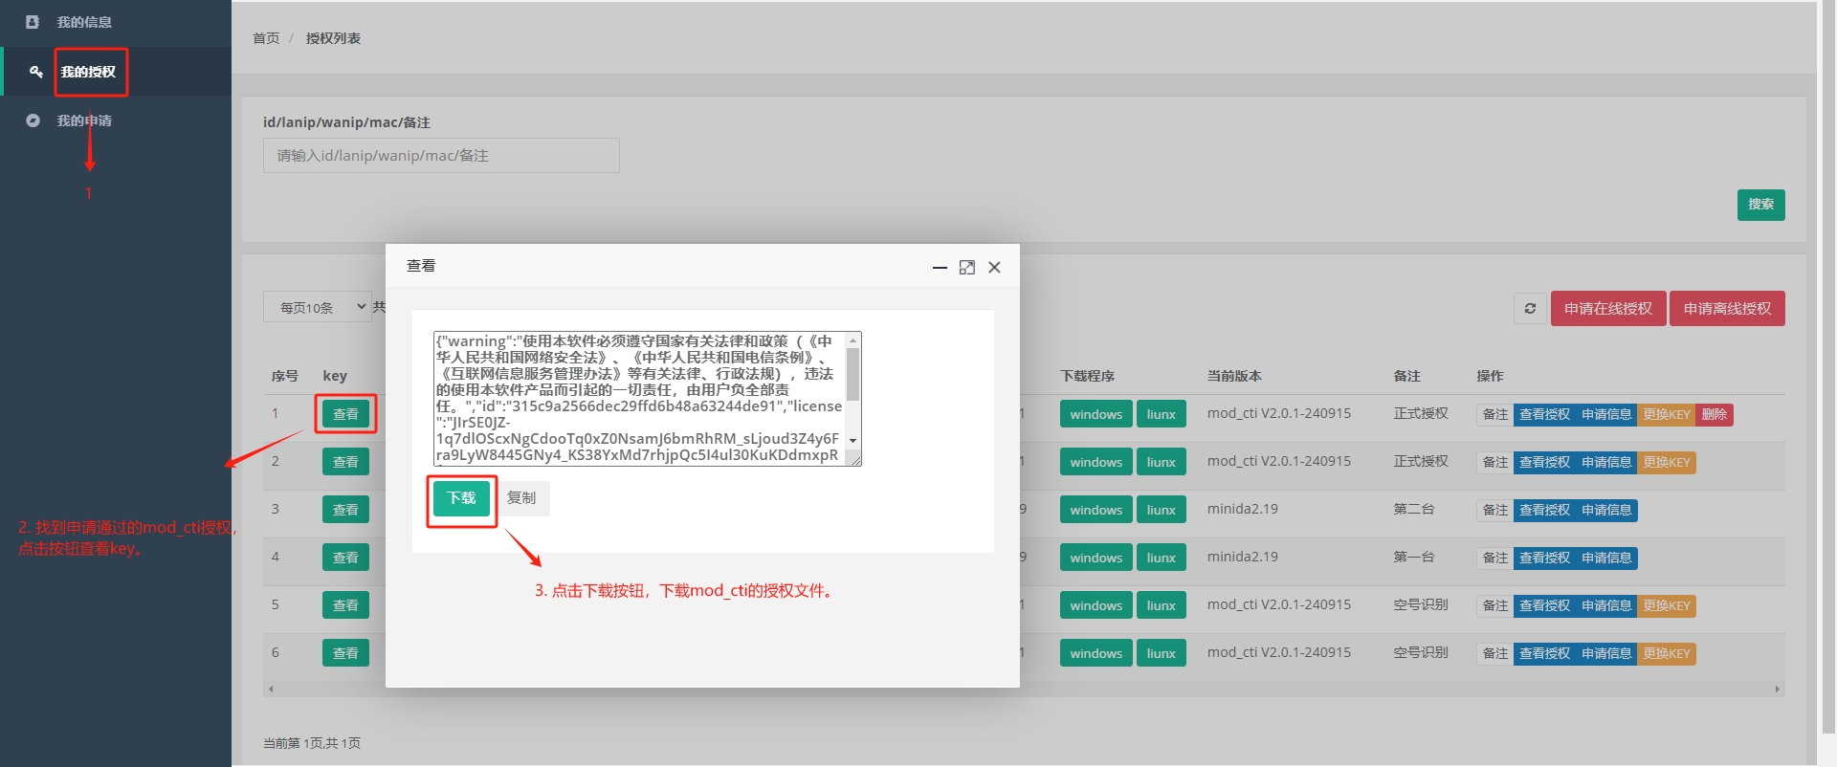This screenshot has height=767, width=1837.
Task: Click 申请信息 in row 4
Action: tap(1606, 558)
